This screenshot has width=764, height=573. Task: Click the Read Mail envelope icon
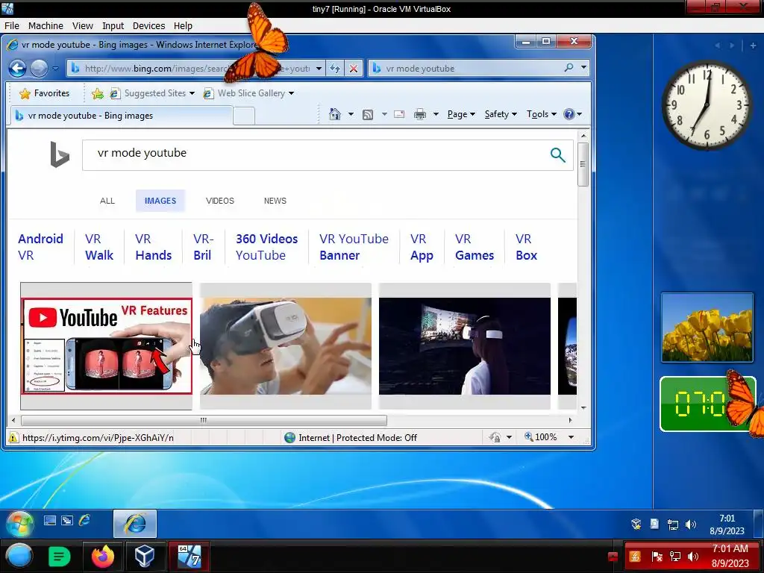[399, 114]
